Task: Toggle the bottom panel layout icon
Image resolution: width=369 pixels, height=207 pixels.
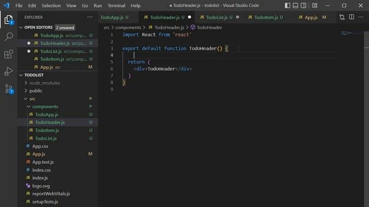Action: coord(295,5)
